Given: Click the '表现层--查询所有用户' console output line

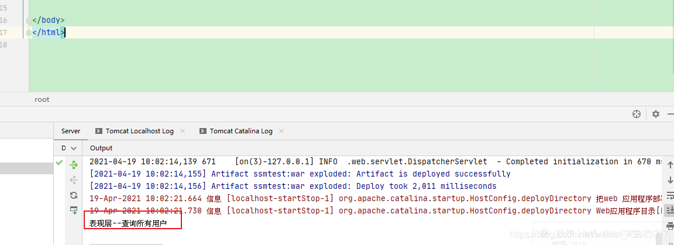Looking at the screenshot, I should tap(128, 223).
